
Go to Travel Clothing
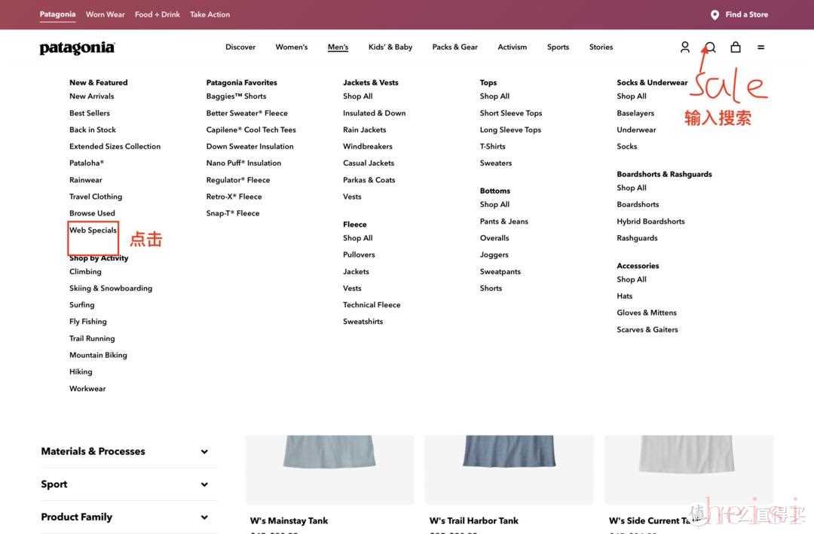(x=96, y=196)
